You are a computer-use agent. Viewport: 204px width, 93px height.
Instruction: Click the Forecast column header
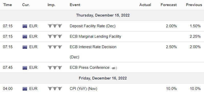[169, 5]
